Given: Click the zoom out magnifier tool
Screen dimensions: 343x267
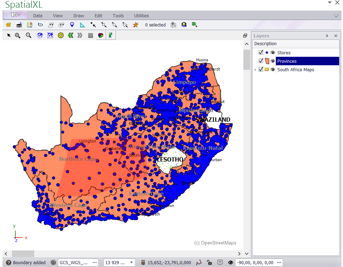Looking at the screenshot, I should [29, 35].
